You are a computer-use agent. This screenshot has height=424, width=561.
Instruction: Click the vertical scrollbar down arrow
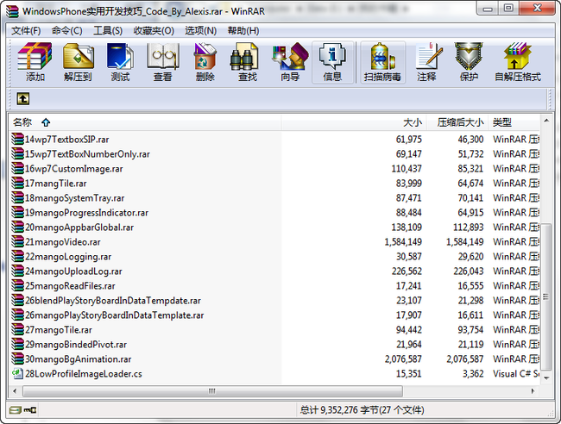click(x=546, y=378)
